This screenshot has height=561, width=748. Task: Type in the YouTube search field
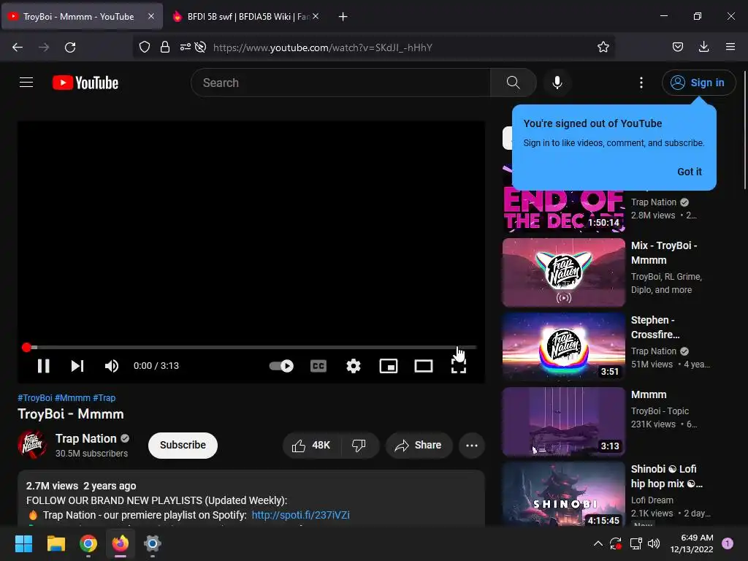click(340, 83)
